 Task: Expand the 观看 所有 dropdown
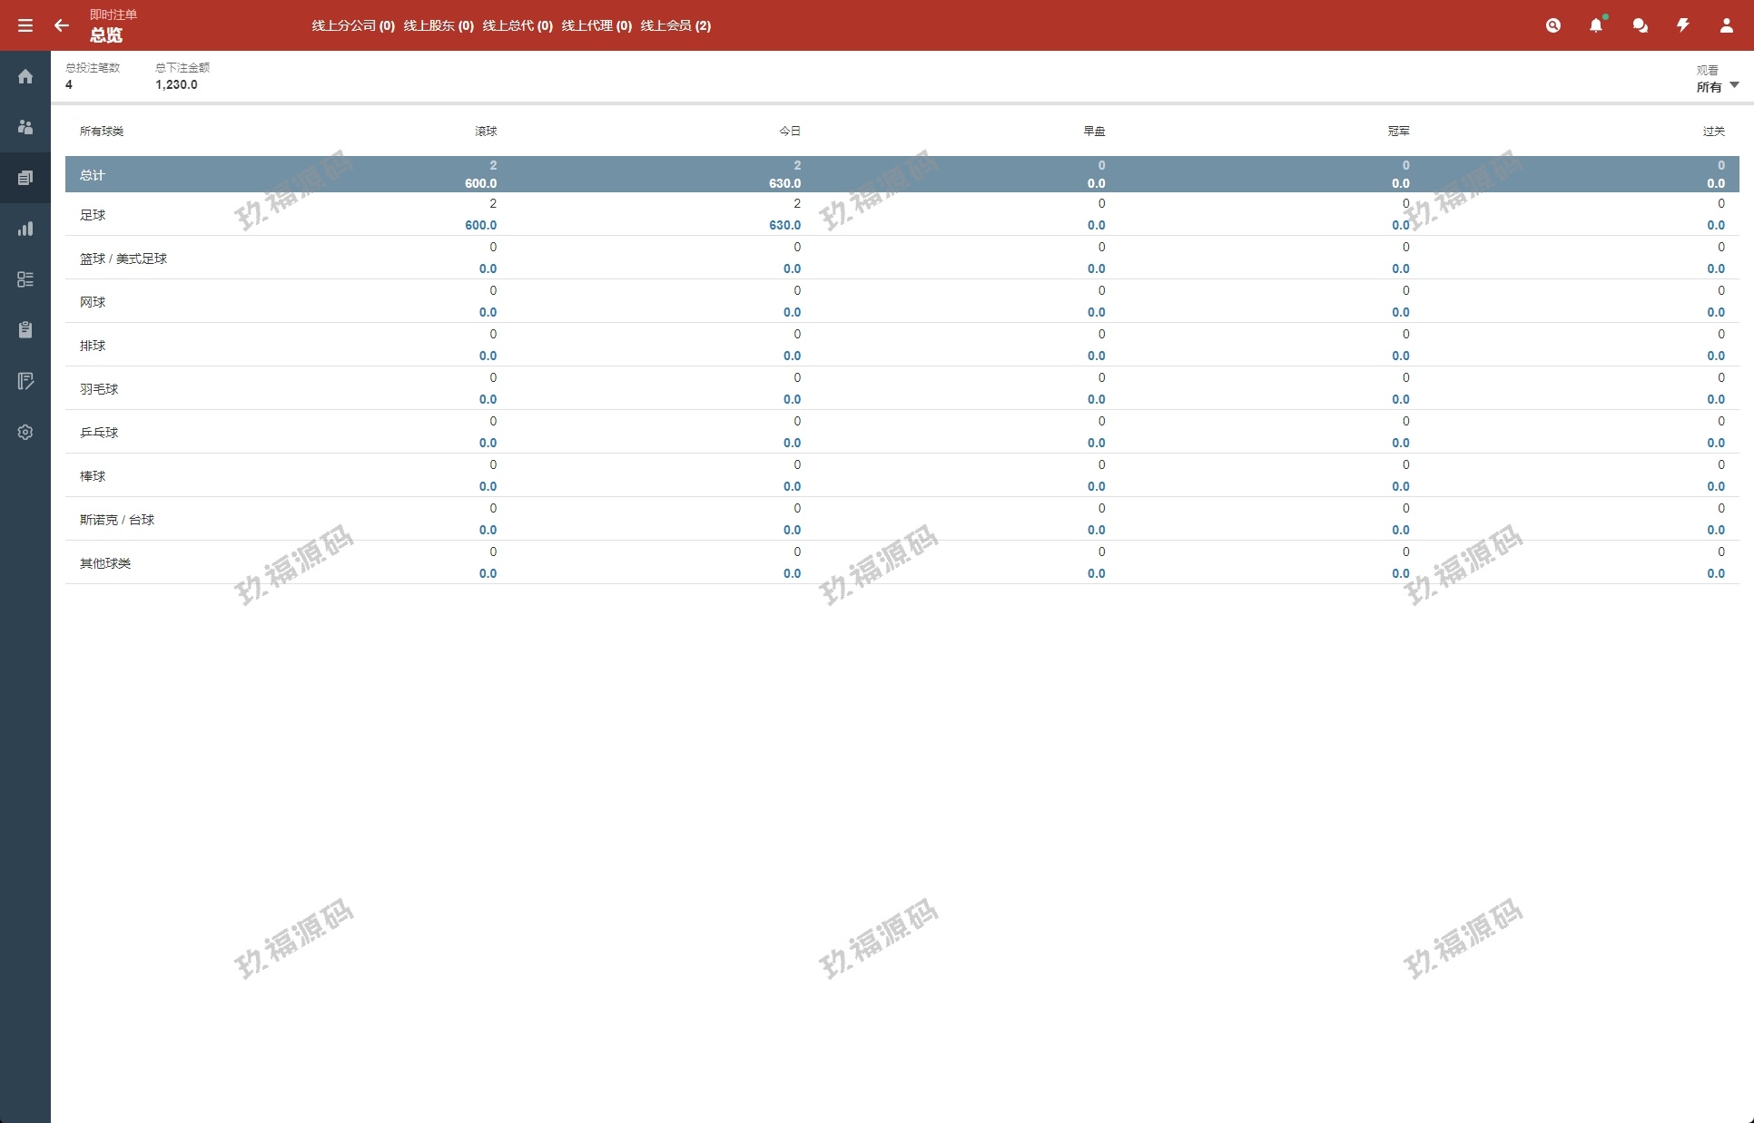(1717, 86)
